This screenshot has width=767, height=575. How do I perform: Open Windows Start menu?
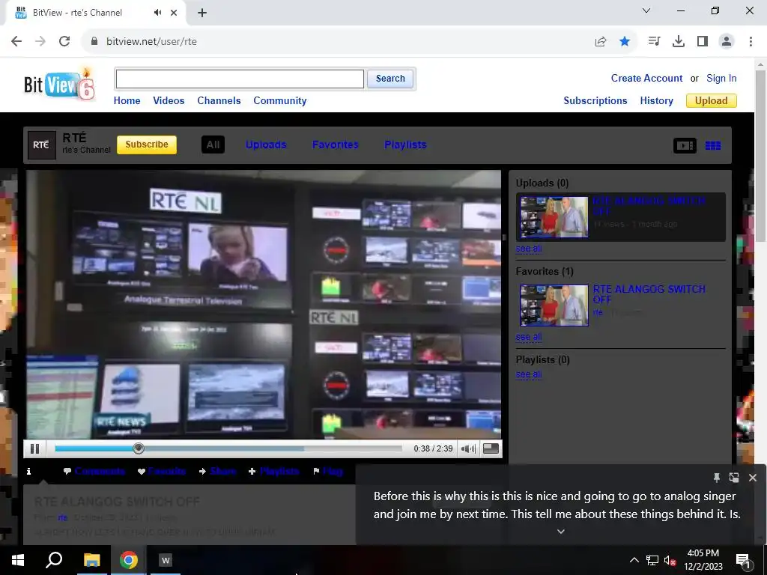[18, 560]
